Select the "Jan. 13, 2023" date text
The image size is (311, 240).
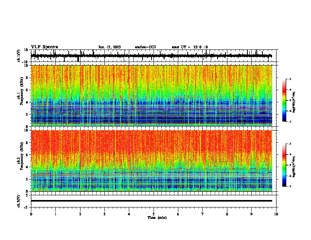[x=110, y=47]
